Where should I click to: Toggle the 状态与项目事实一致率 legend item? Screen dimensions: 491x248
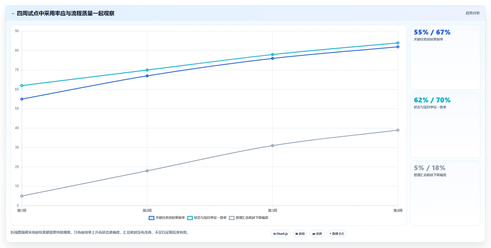tap(207, 218)
